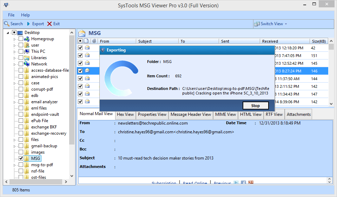Click the Export arrow icon
The height and width of the screenshot is (197, 337).
tap(28, 24)
